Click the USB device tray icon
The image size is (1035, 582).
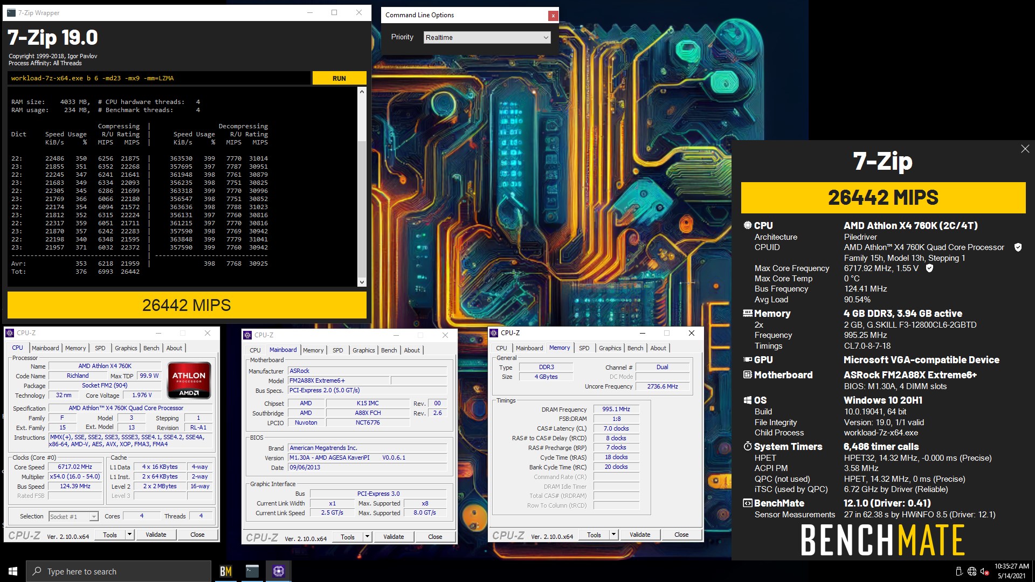959,571
